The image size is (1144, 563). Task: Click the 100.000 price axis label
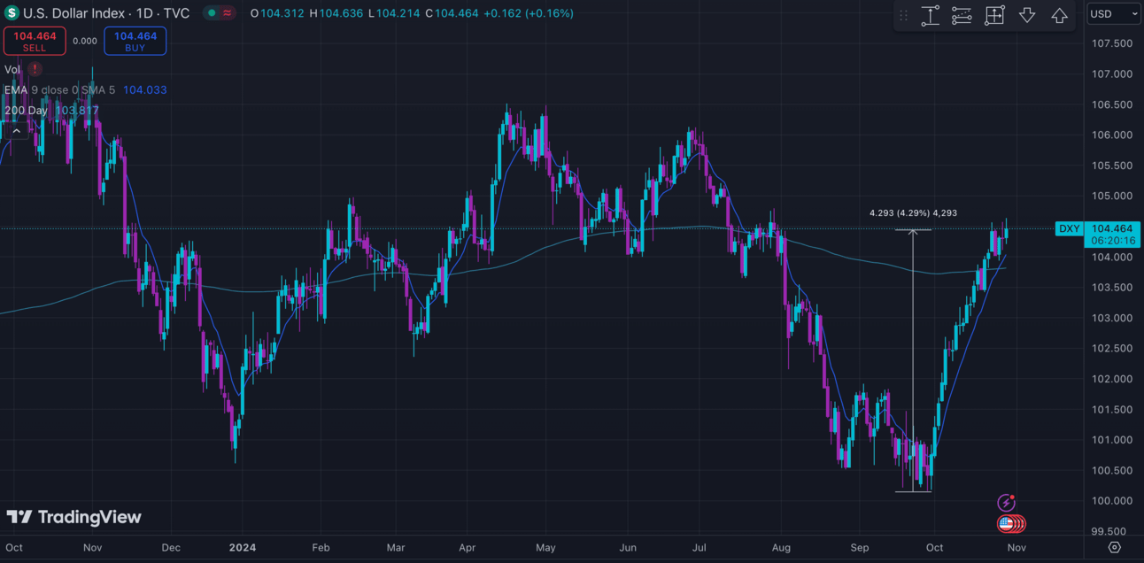[x=1112, y=500]
